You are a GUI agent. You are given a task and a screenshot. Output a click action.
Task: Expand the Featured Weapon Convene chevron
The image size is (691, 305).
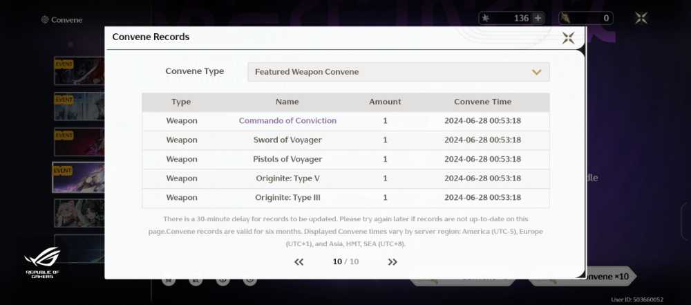coord(536,72)
